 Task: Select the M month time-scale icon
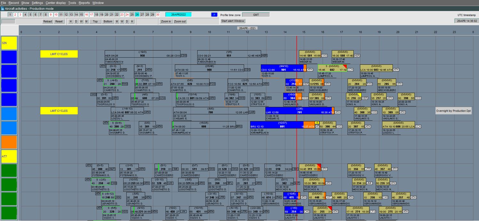pyautogui.click(x=86, y=21)
